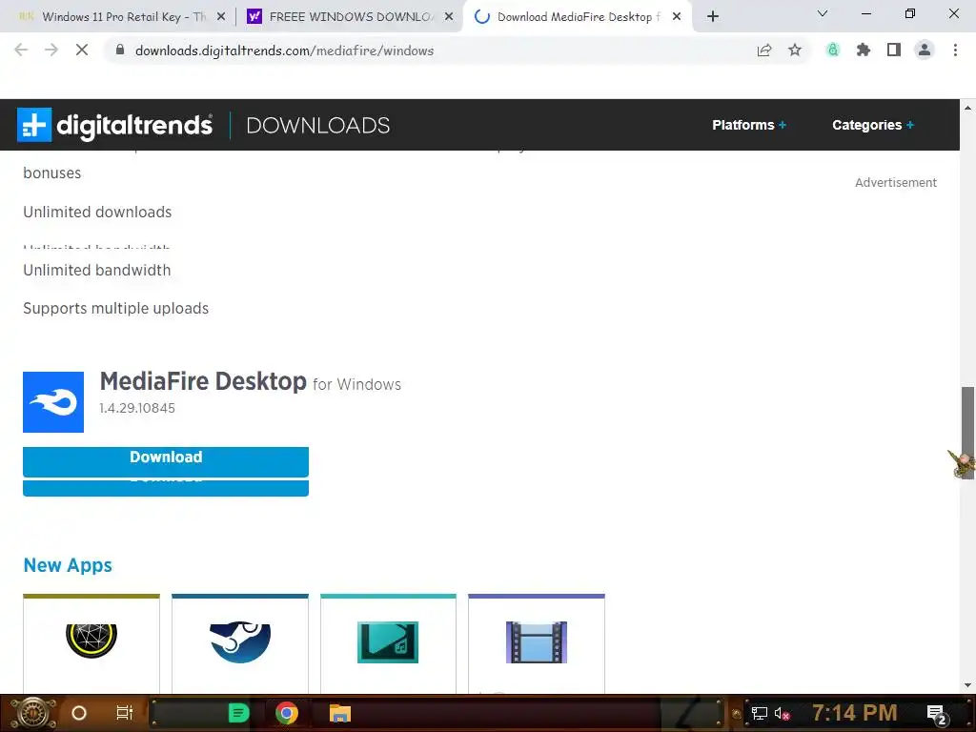Image resolution: width=976 pixels, height=732 pixels.
Task: Click the blue Download button
Action: click(x=166, y=461)
